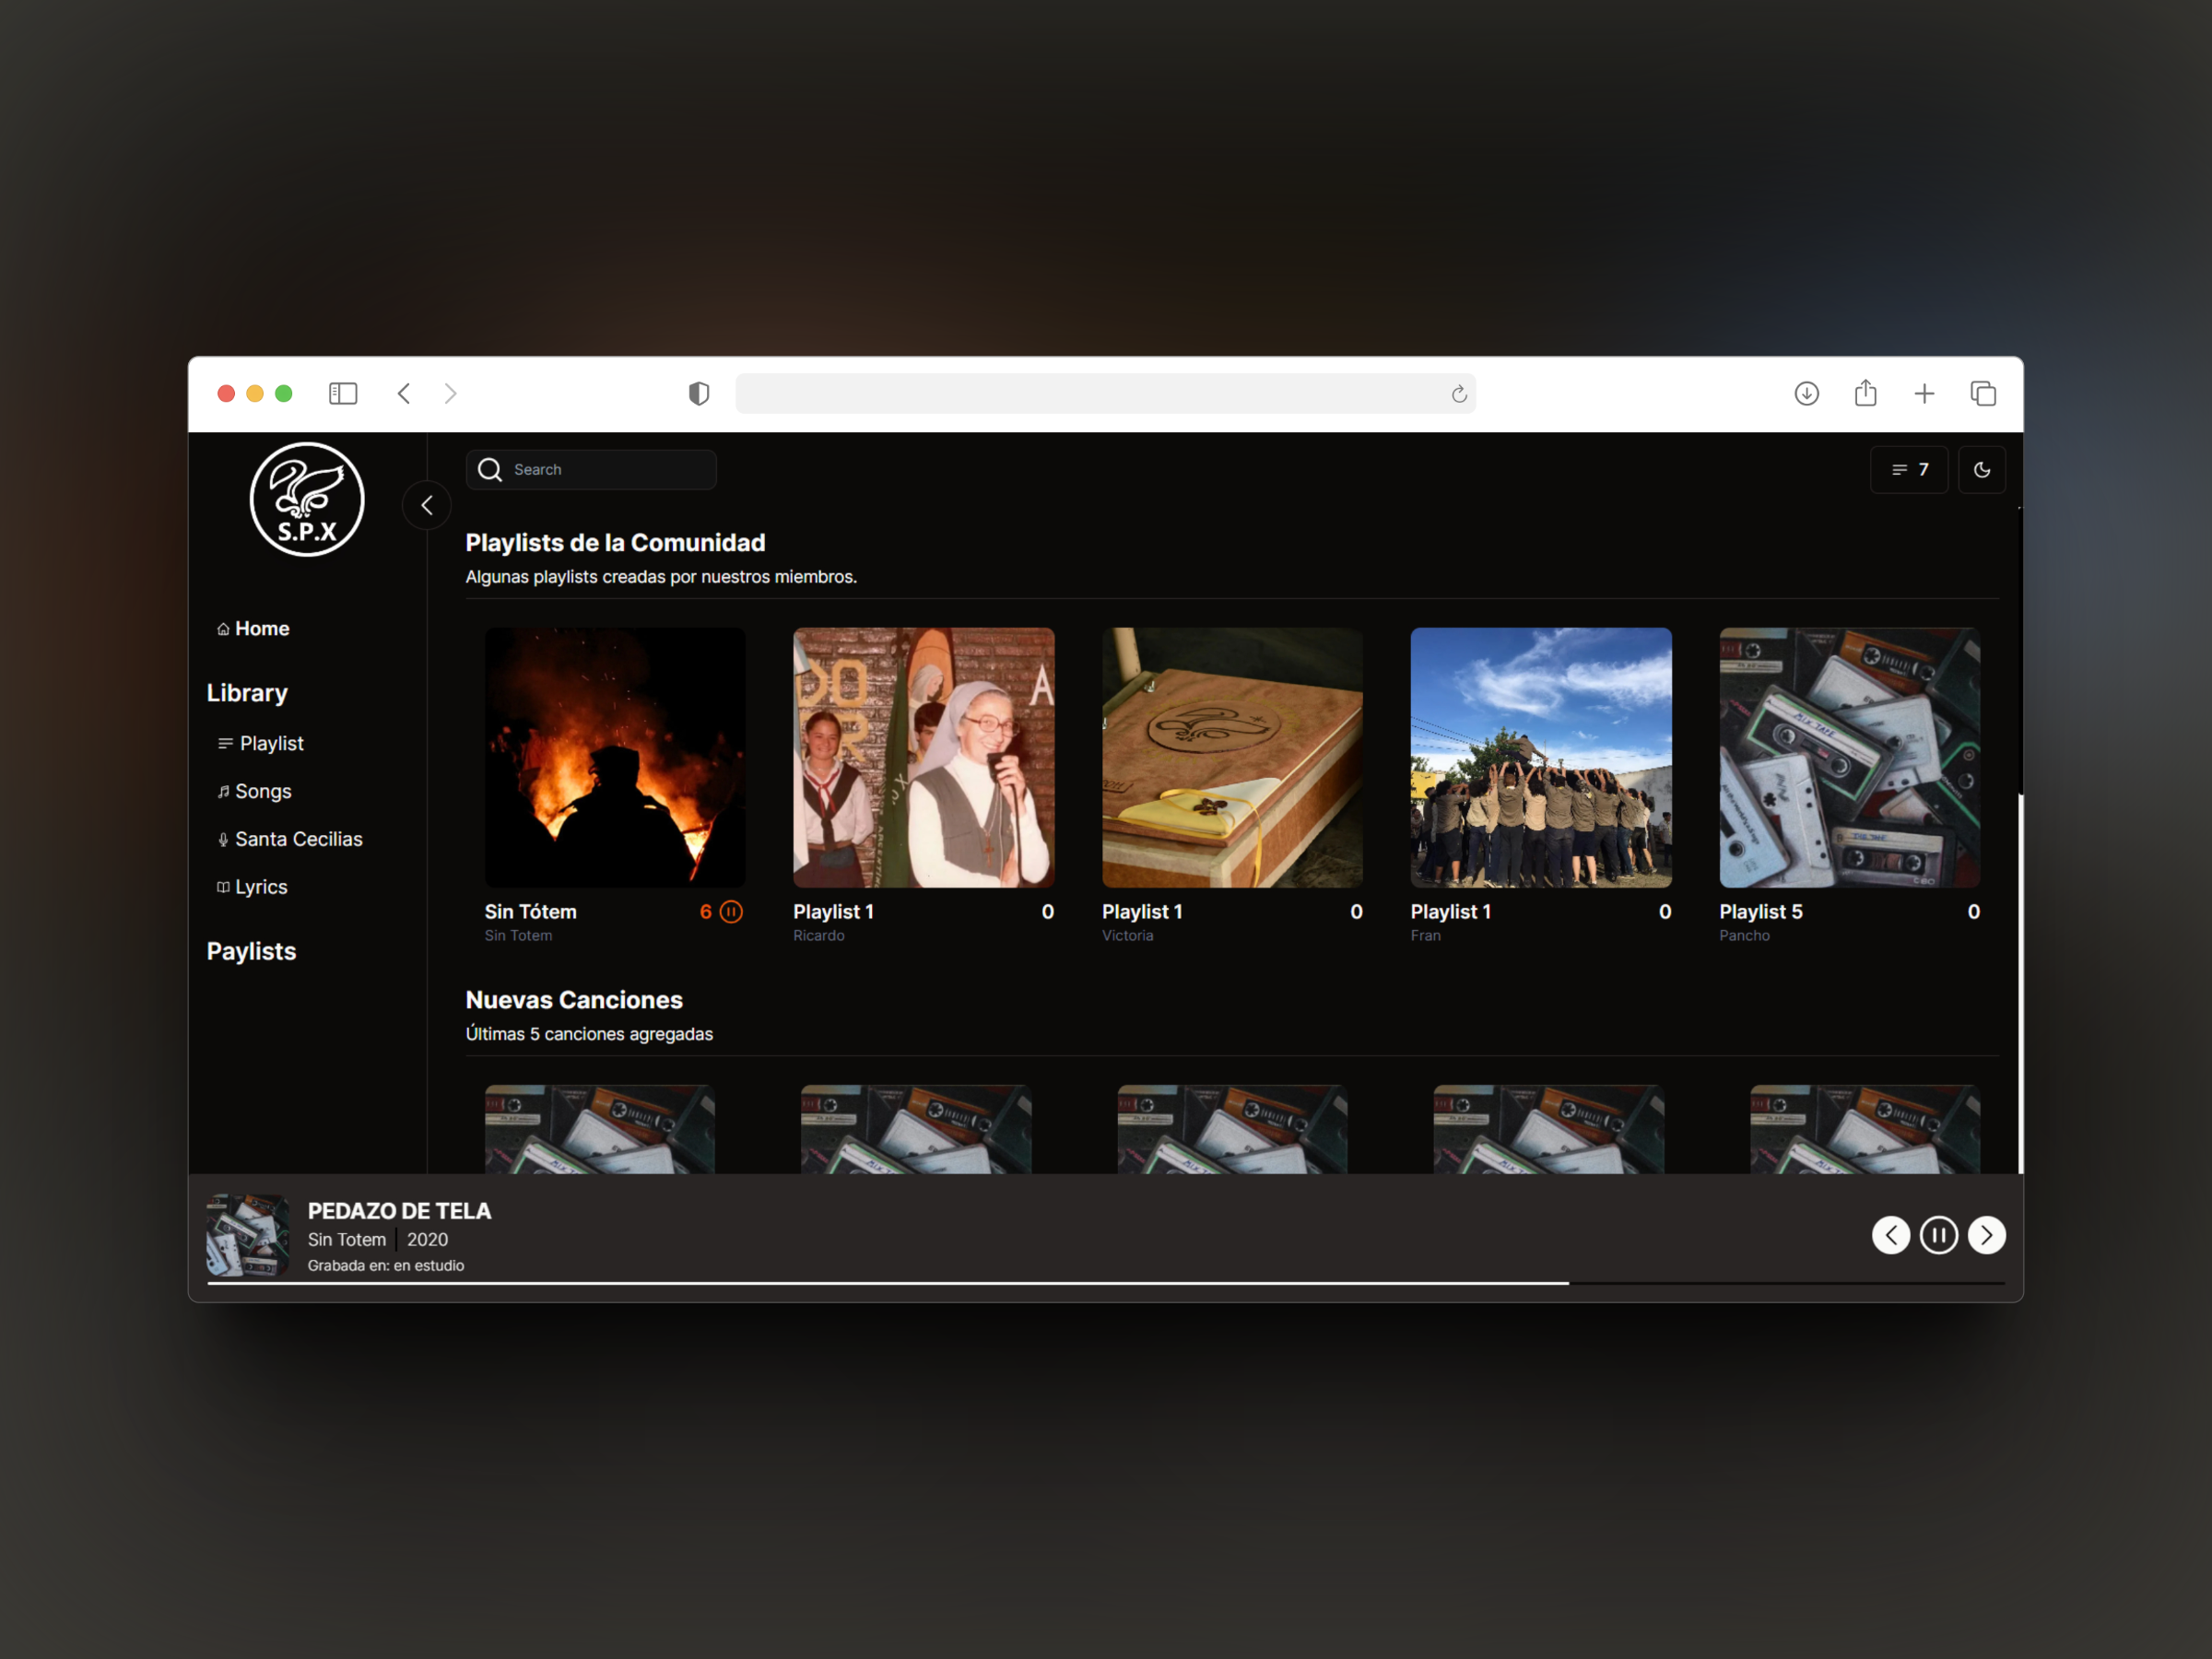Click the Search input field
The image size is (2212, 1659).
tap(591, 469)
